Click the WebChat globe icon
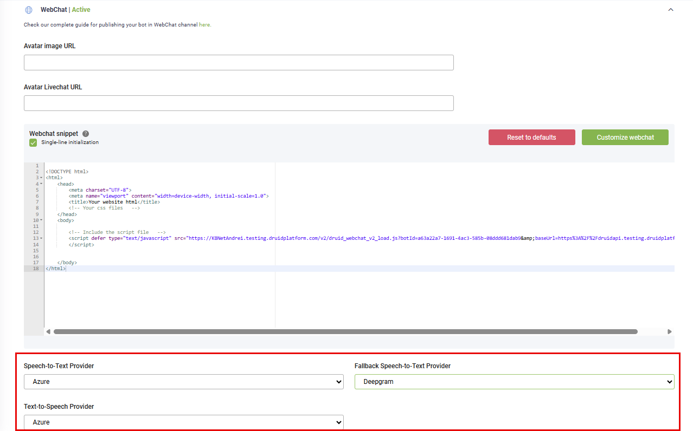693x431 pixels. [29, 10]
